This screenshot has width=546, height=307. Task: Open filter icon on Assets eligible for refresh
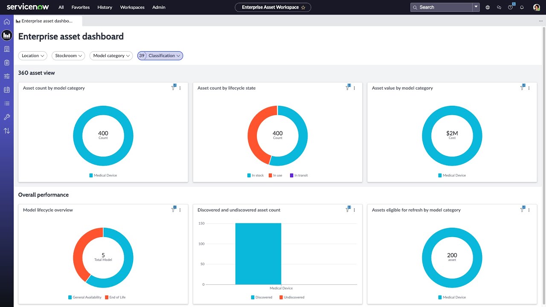[522, 210]
